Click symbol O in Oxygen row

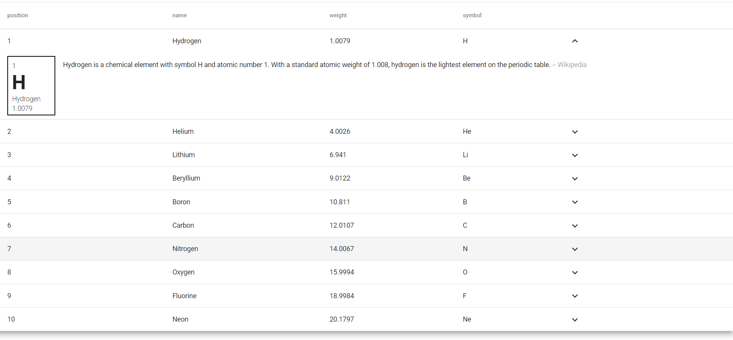pyautogui.click(x=465, y=272)
